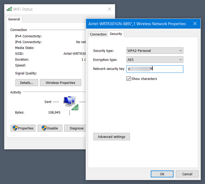The height and width of the screenshot is (184, 205).
Task: Close the Wireless Network Properties dialog
Action: click(195, 24)
